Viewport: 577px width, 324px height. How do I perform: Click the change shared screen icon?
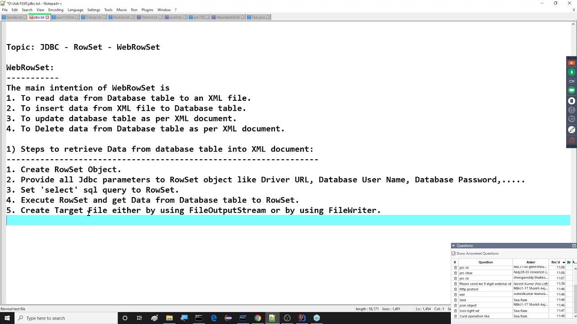572,119
